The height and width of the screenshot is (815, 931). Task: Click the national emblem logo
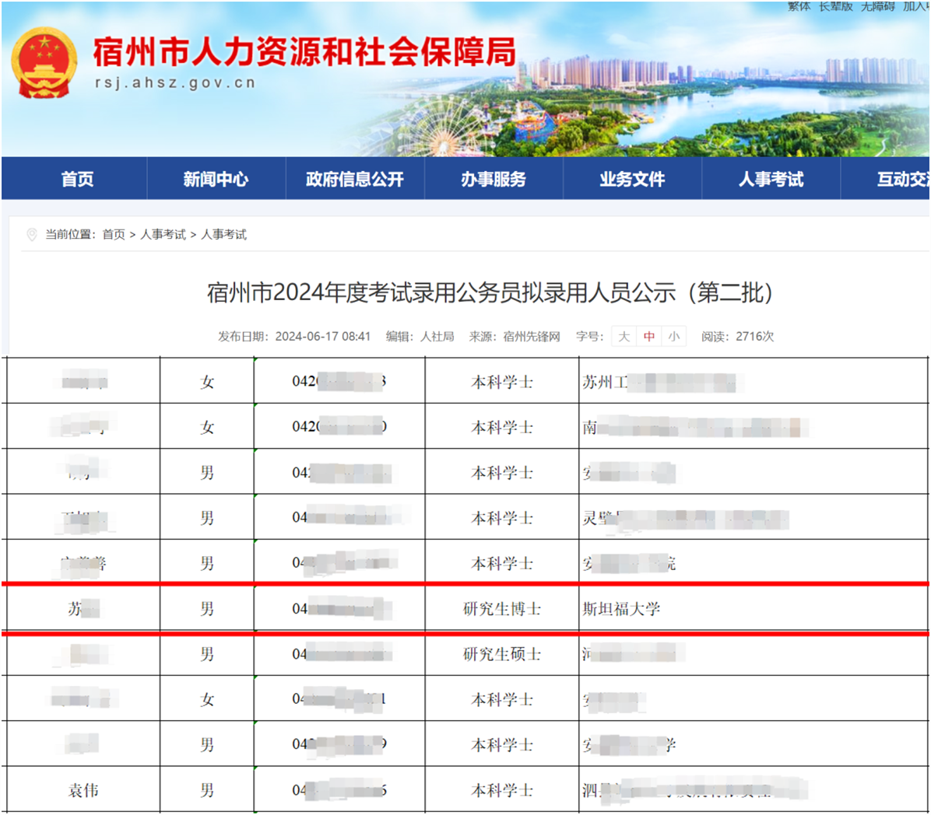point(44,64)
